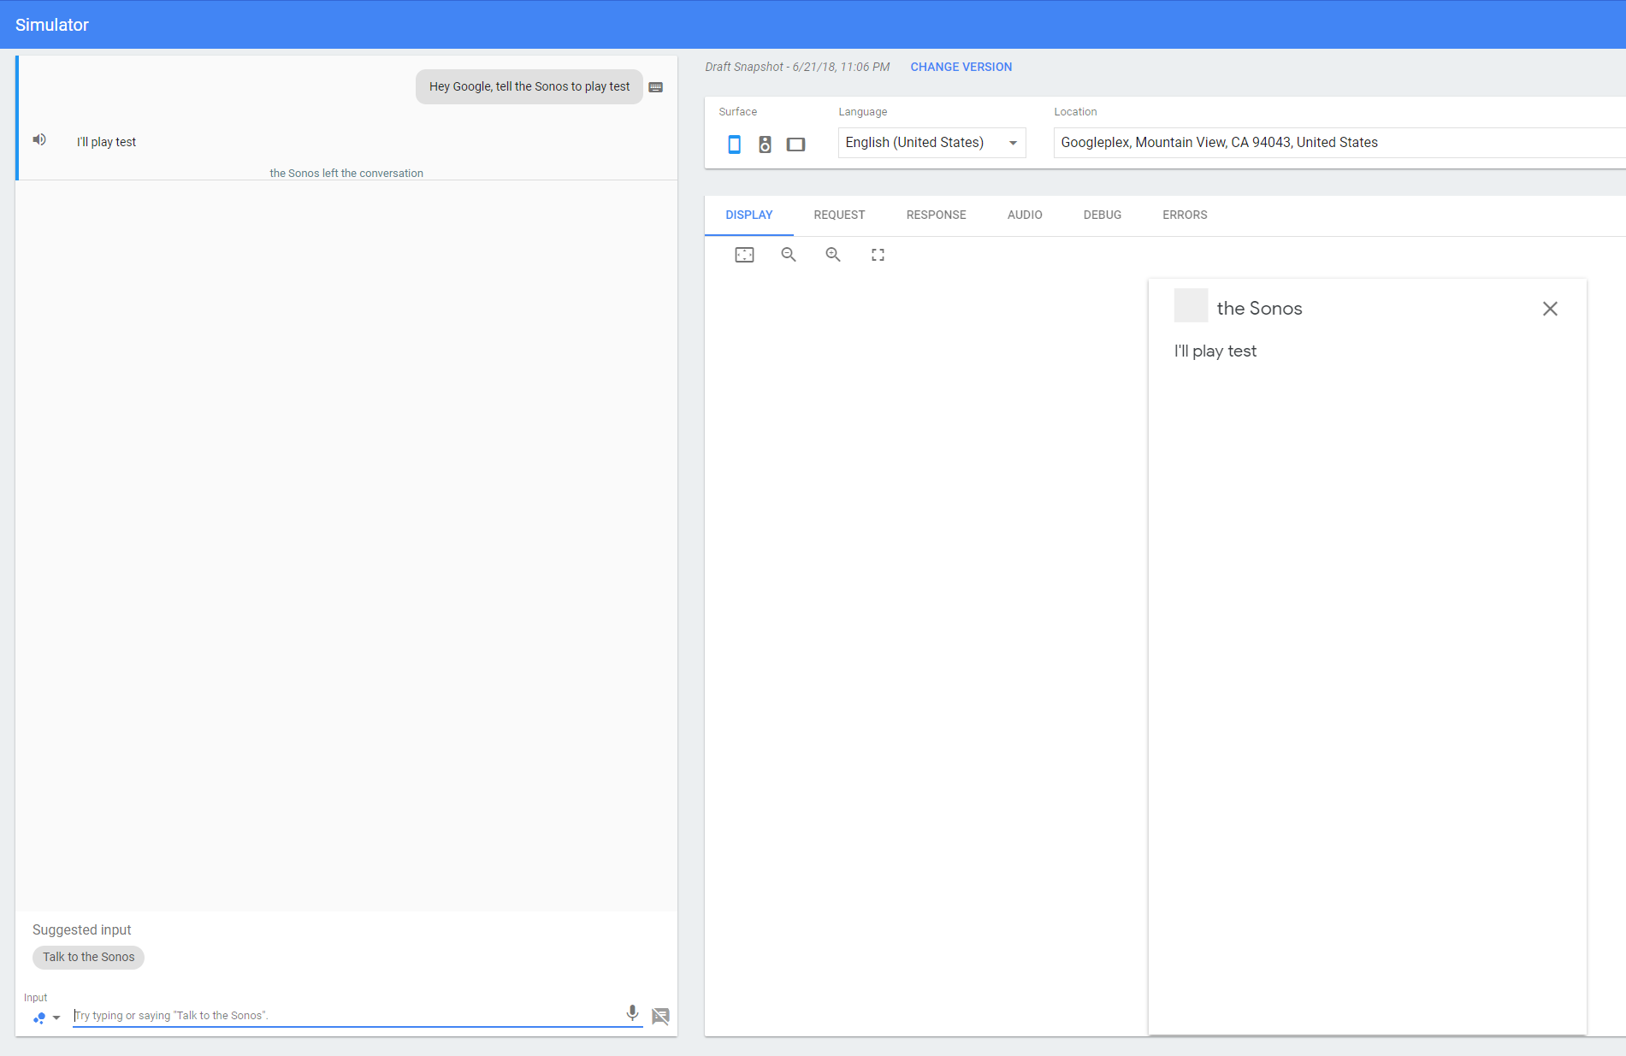The height and width of the screenshot is (1056, 1626).
Task: Click the zoom out magnifier icon
Action: click(x=789, y=255)
